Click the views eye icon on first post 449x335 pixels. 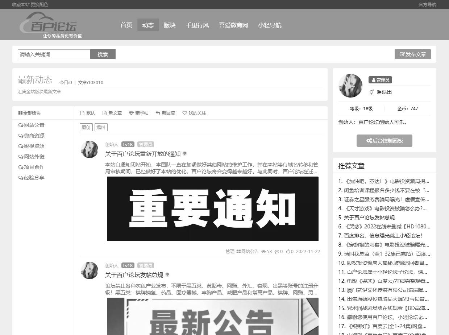tap(263, 252)
